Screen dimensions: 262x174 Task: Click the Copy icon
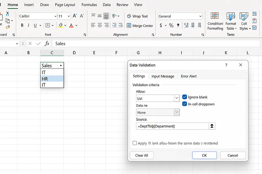click(x=7, y=21)
